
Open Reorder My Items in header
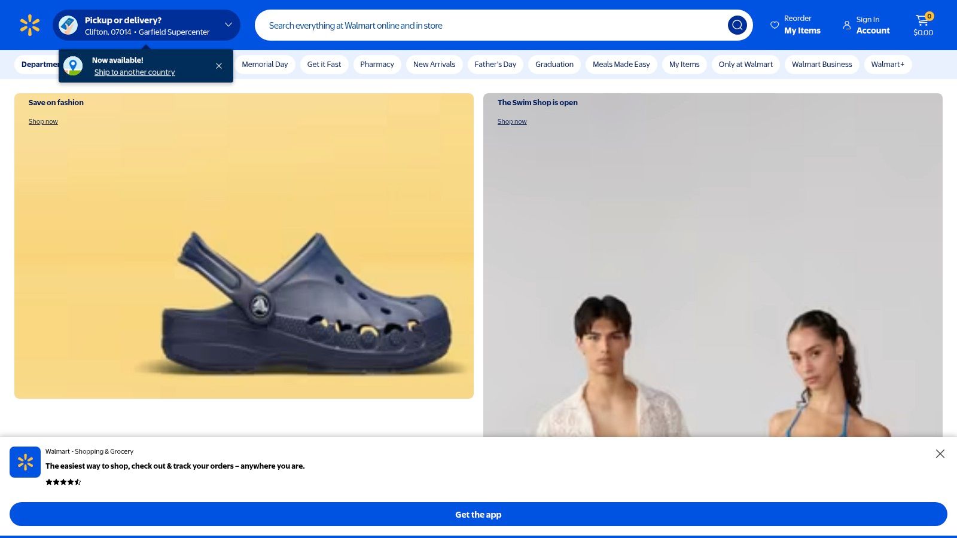pyautogui.click(x=796, y=25)
